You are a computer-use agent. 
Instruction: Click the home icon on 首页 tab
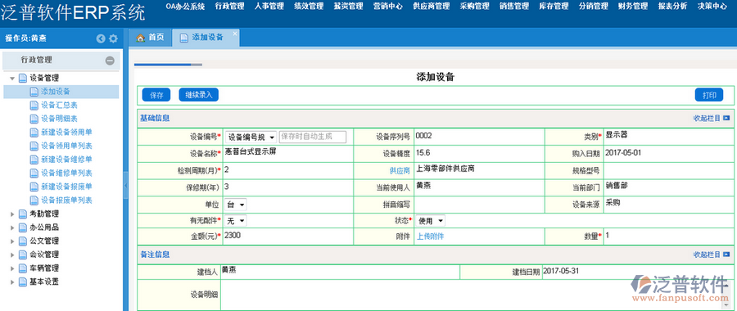[x=140, y=38]
